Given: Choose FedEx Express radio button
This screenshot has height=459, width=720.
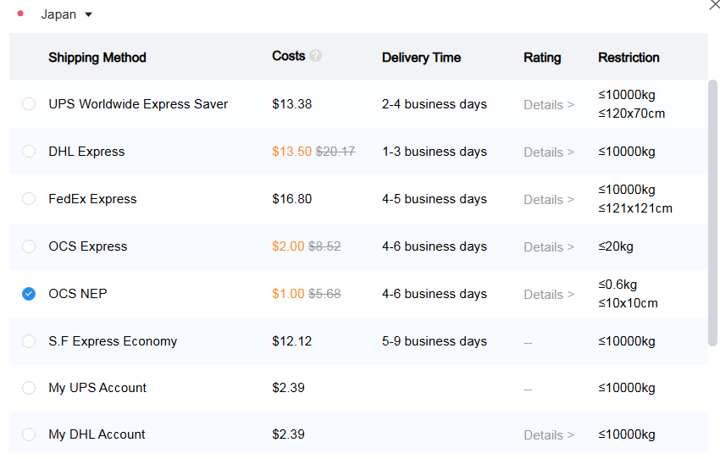Looking at the screenshot, I should (x=29, y=199).
